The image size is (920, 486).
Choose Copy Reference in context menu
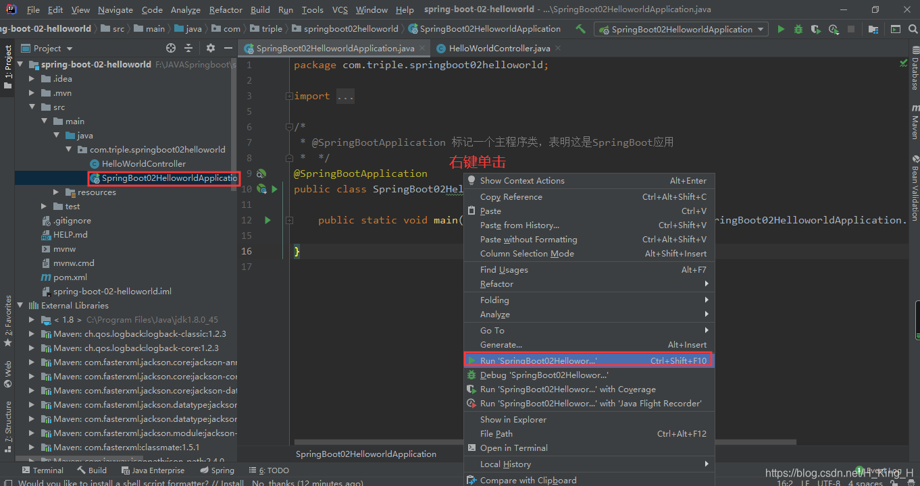click(x=588, y=196)
